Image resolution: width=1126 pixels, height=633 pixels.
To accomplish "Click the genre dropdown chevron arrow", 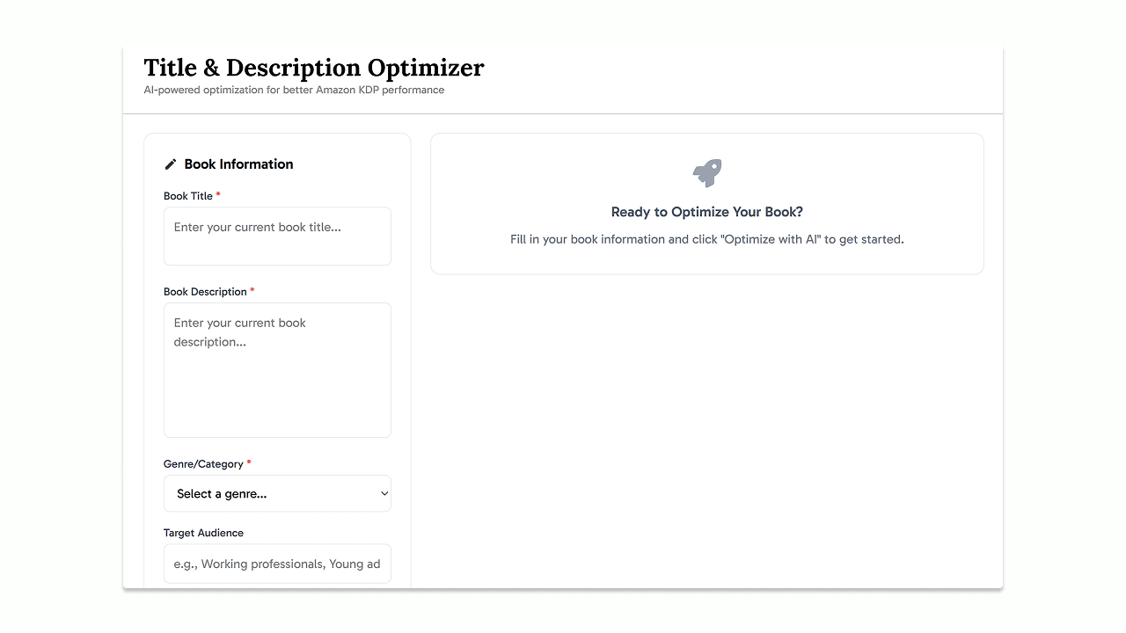I will point(384,493).
